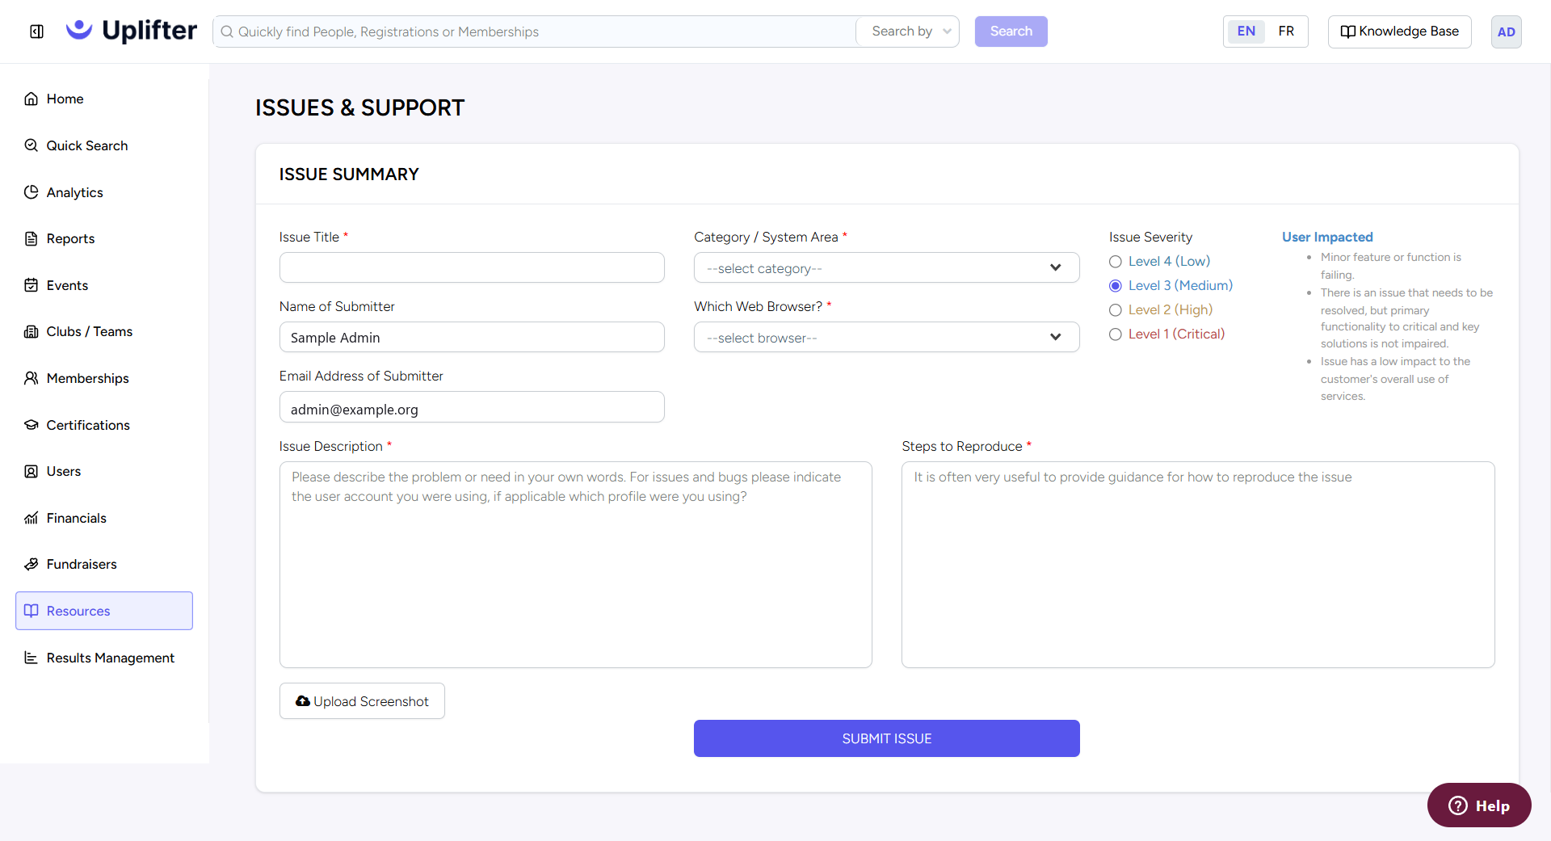Open the Category / System Area dropdown
The image size is (1551, 841).
coord(886,267)
